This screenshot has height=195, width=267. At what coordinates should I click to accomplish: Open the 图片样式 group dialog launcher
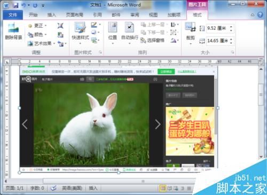coord(100,52)
